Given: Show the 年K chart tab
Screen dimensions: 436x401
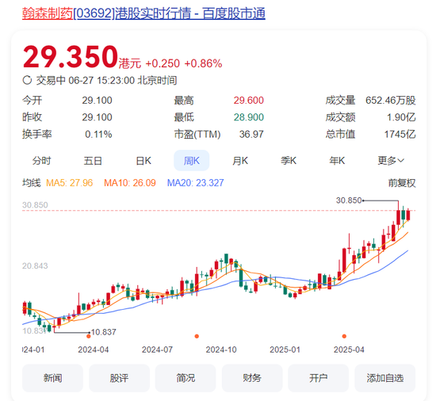Looking at the screenshot, I should click(337, 160).
